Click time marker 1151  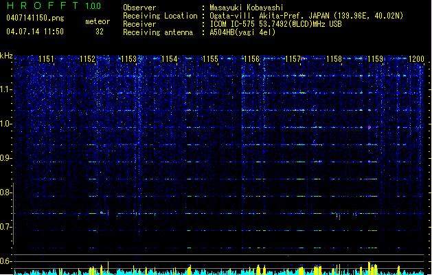(46, 59)
